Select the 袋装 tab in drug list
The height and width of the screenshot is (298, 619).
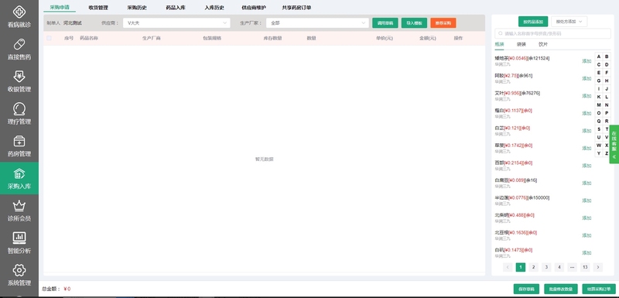(521, 44)
